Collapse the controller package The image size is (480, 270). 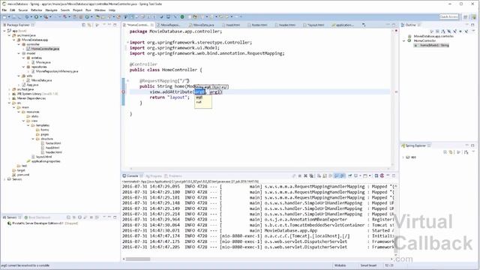(19, 44)
